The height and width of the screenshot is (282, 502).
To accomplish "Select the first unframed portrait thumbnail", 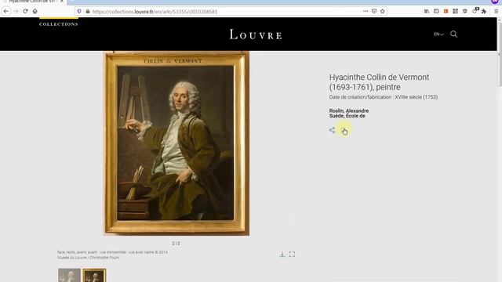I will 69,275.
